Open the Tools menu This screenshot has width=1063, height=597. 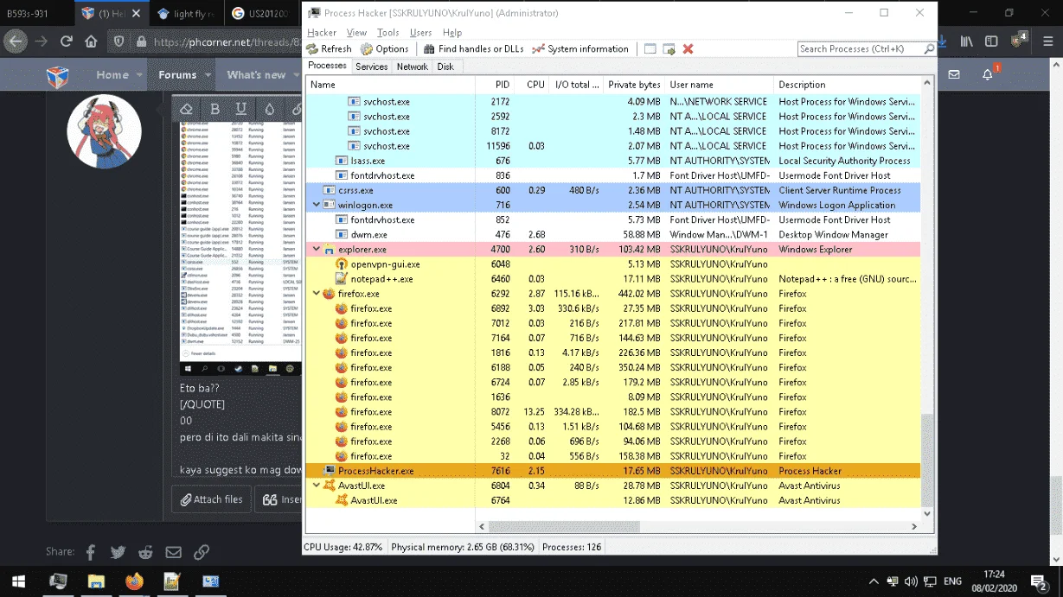388,32
